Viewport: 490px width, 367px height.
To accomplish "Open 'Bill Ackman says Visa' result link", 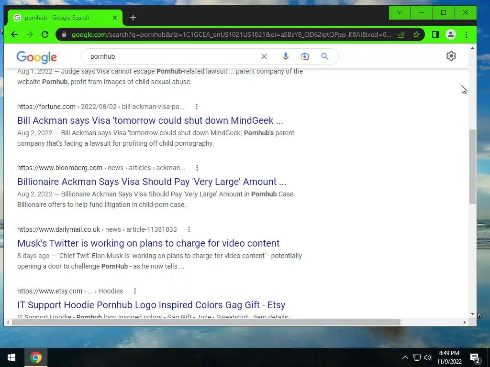I will click(x=150, y=120).
